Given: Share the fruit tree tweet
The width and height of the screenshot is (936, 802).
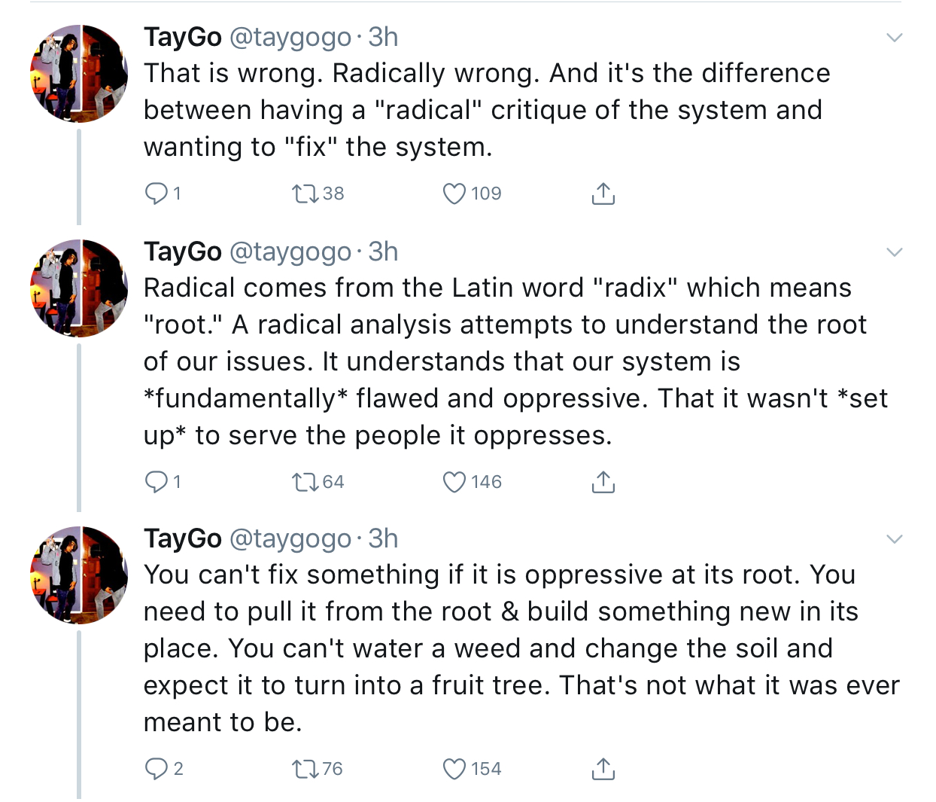Looking at the screenshot, I should point(603,769).
